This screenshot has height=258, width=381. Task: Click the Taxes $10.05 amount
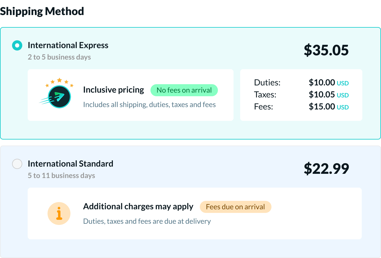(x=322, y=94)
